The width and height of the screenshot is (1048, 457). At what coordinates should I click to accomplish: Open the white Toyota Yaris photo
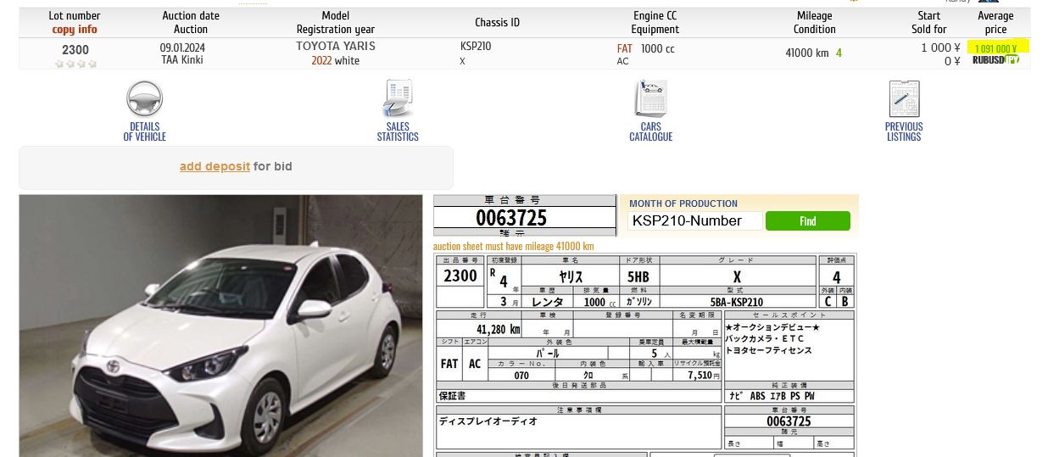220,326
